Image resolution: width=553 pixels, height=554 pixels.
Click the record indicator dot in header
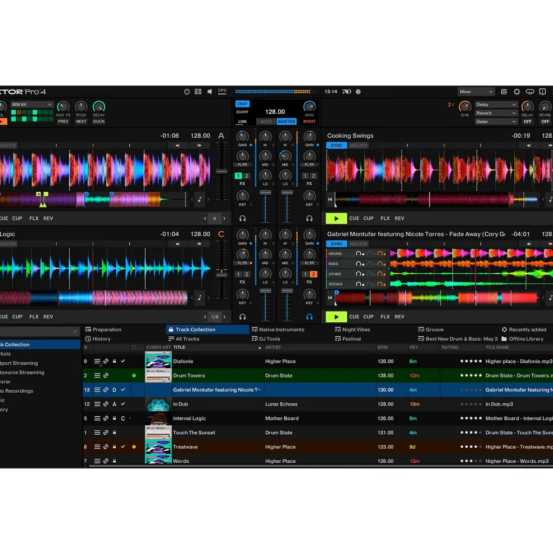(x=358, y=92)
